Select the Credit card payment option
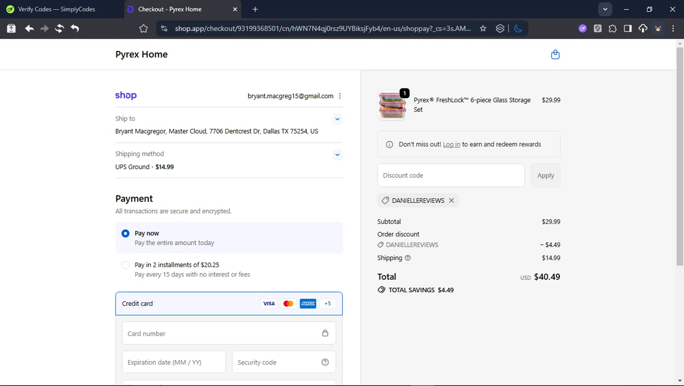 [229, 304]
